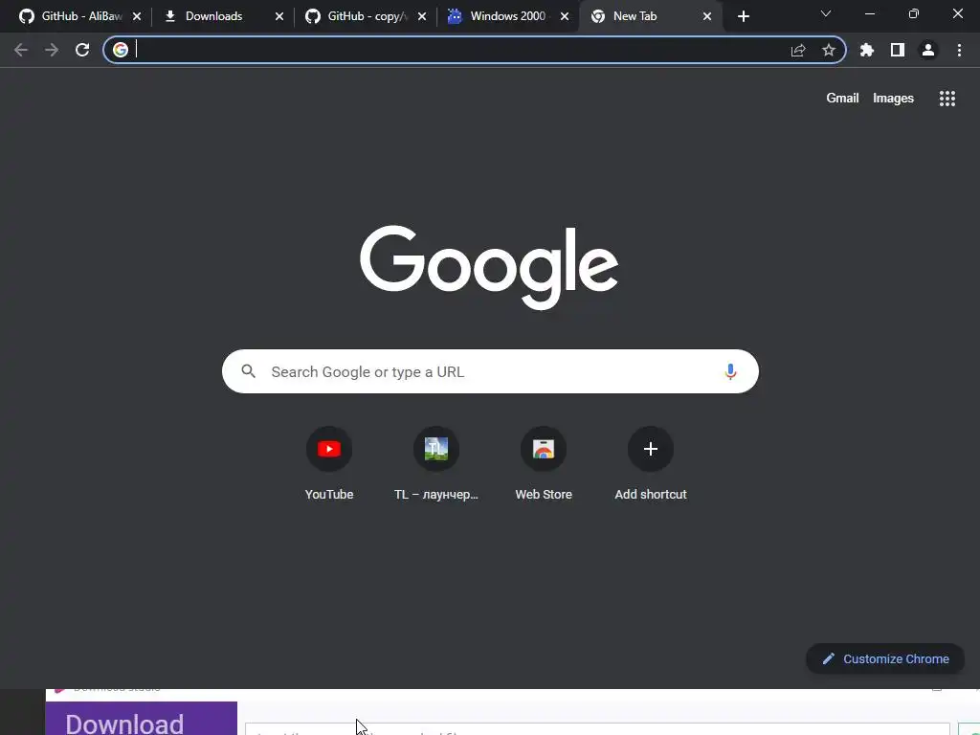The image size is (980, 735).
Task: Click the Customize Chrome button
Action: [x=885, y=658]
